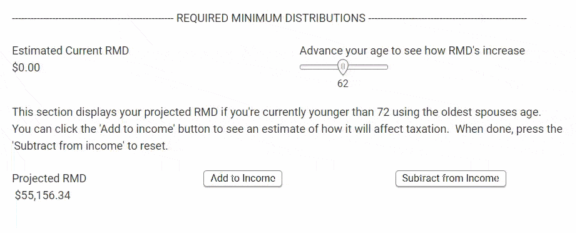Click the REQUIRED MINIMUM DISTRIBUTIONS heading
Viewport: 577px width, 233px height.
pyautogui.click(x=271, y=18)
